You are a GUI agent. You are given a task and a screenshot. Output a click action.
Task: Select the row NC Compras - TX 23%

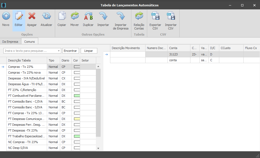click(51, 142)
